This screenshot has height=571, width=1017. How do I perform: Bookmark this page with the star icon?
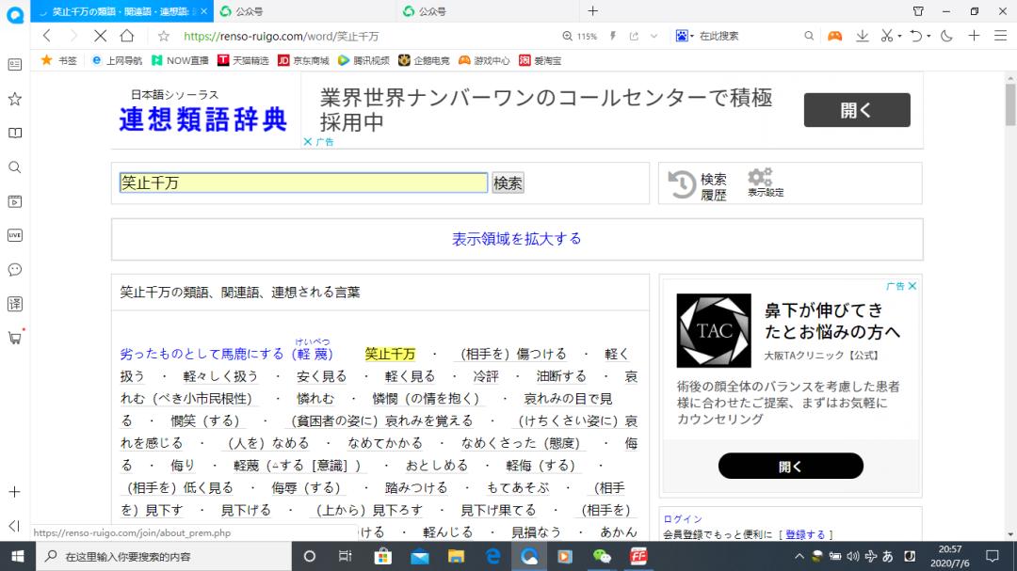pyautogui.click(x=164, y=36)
